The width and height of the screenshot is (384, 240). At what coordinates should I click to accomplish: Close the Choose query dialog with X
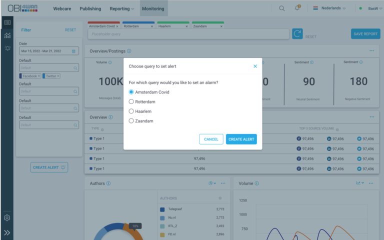click(x=255, y=66)
